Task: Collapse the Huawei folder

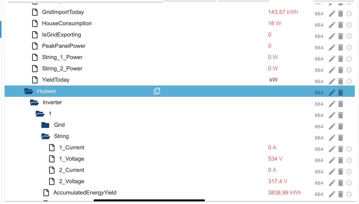Action: pos(28,91)
